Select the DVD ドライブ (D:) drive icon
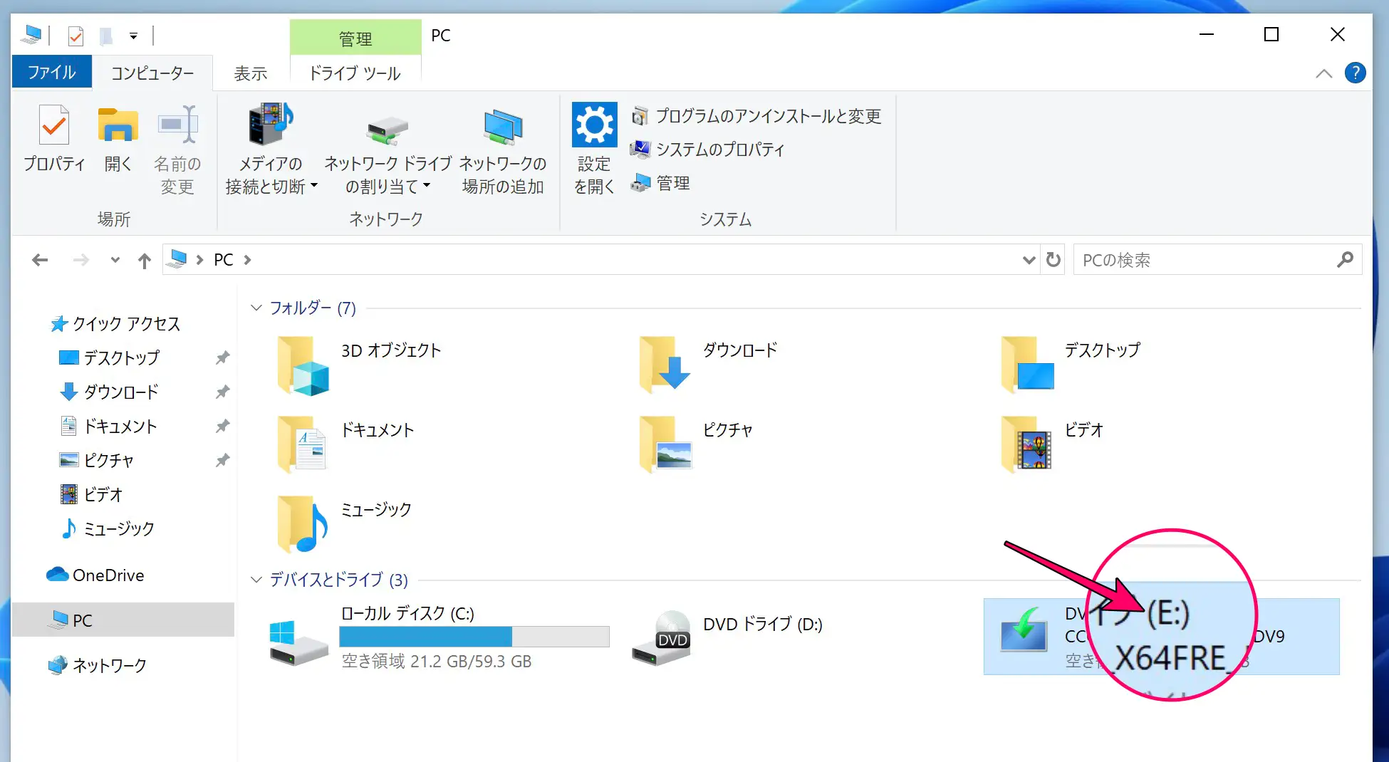1389x762 pixels. coord(662,637)
